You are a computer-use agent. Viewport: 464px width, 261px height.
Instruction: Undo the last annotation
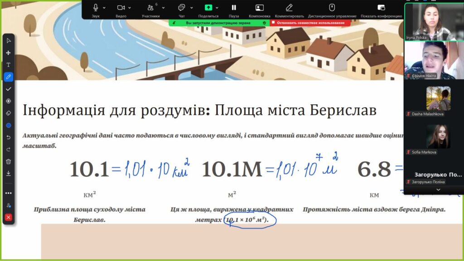8,137
